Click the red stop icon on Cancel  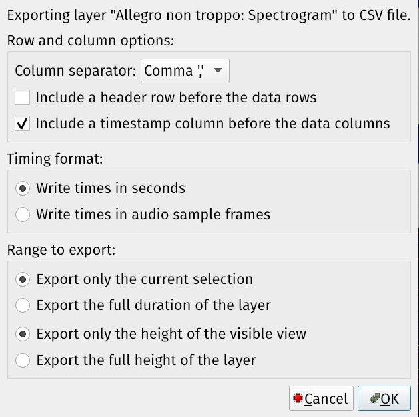pyautogui.click(x=298, y=398)
